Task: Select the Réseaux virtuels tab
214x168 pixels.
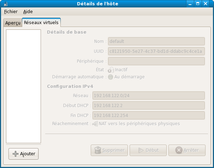Action: coord(41,22)
